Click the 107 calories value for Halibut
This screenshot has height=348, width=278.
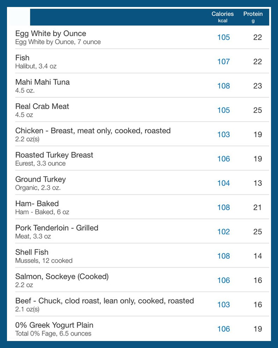click(x=224, y=62)
